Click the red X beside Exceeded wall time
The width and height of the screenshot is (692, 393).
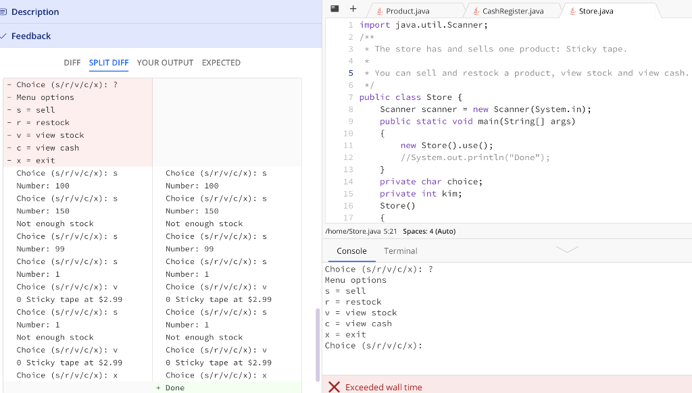(x=335, y=387)
